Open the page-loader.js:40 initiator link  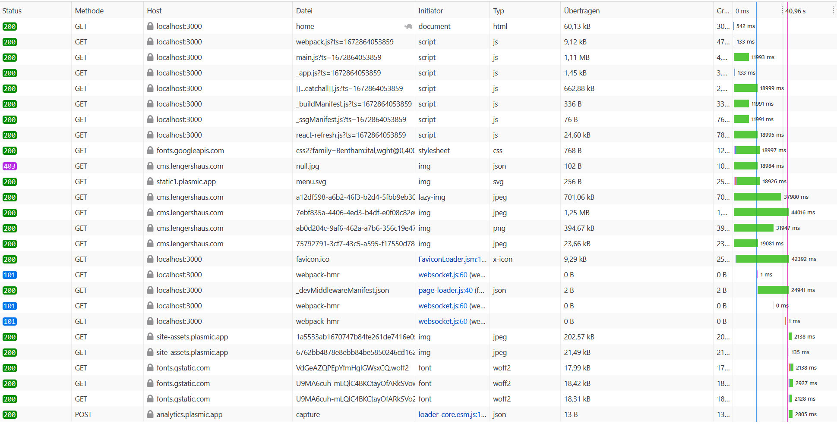click(x=445, y=290)
